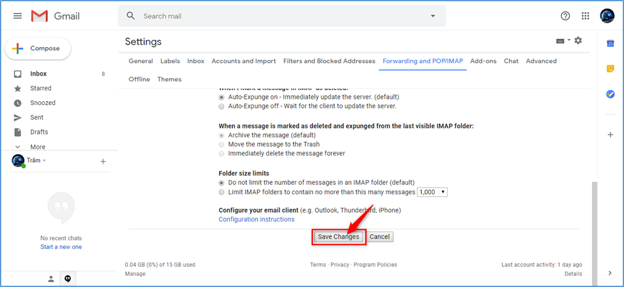Expand the More labels section
This screenshot has width=624, height=287.
click(37, 147)
